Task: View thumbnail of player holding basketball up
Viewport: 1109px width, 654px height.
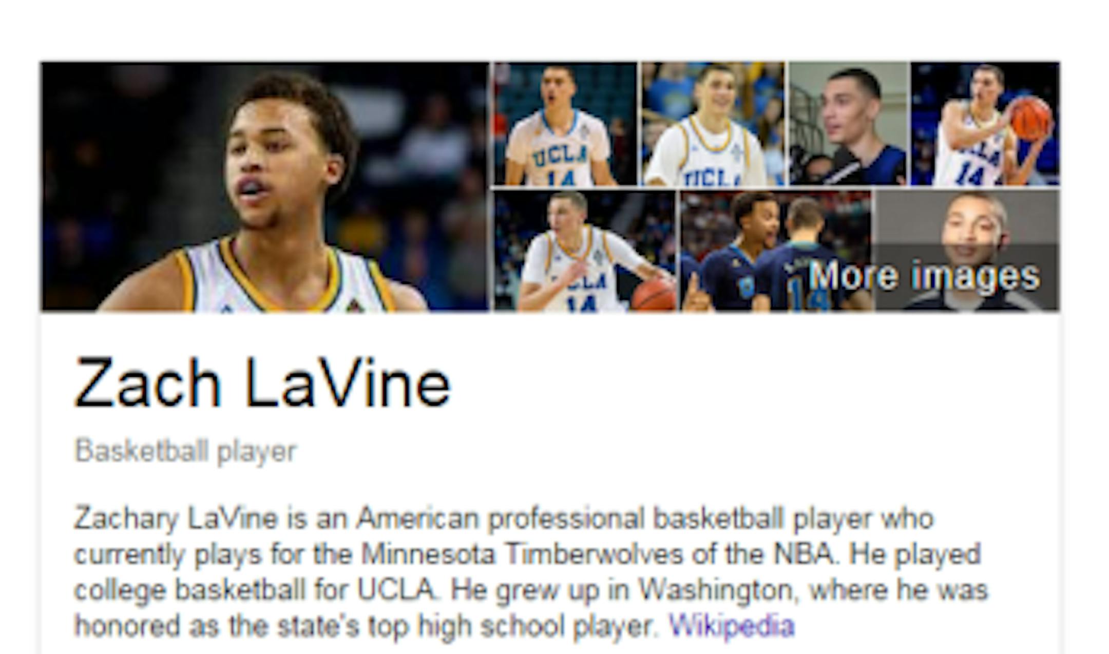Action: click(985, 123)
